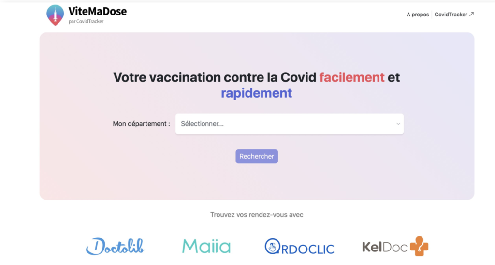495x265 pixels.
Task: Click the Ordoclic logo
Action: [x=299, y=247]
